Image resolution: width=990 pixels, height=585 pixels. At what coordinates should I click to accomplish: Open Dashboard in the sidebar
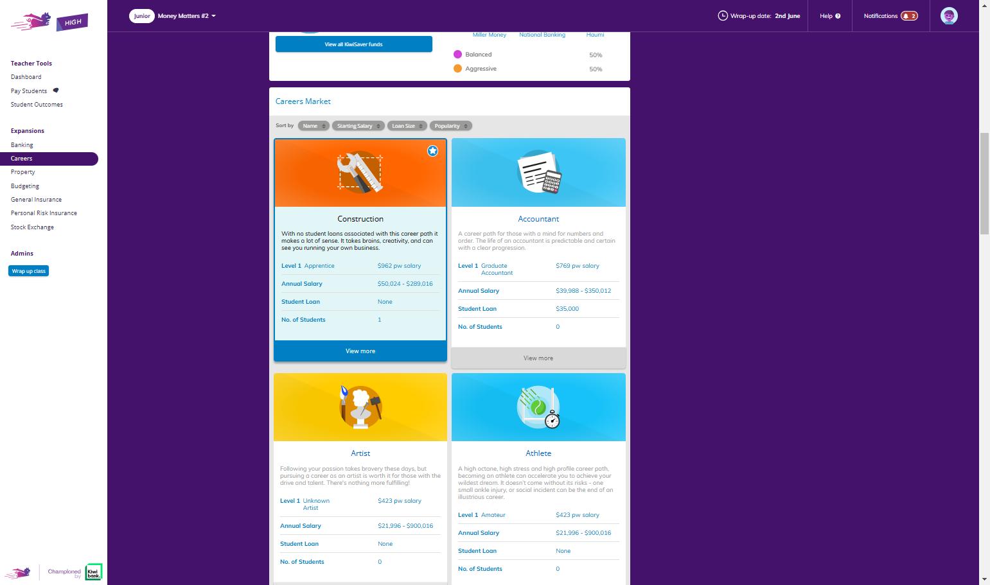point(26,77)
